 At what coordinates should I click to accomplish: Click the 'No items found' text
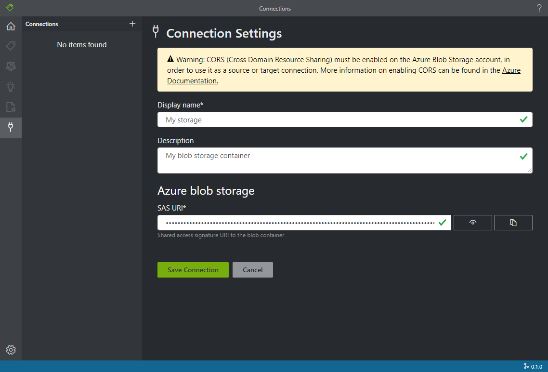(82, 45)
